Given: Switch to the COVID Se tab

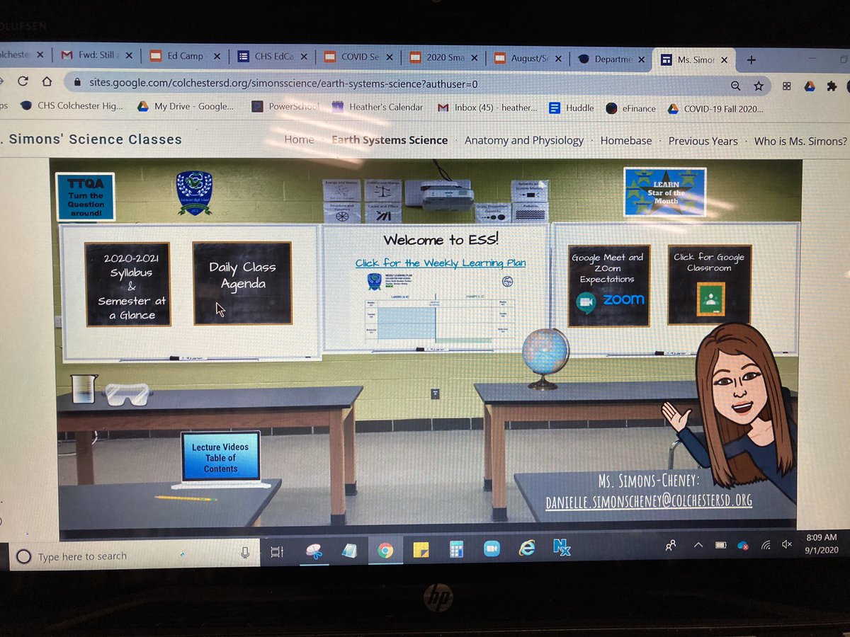Looking at the screenshot, I should click(x=361, y=57).
